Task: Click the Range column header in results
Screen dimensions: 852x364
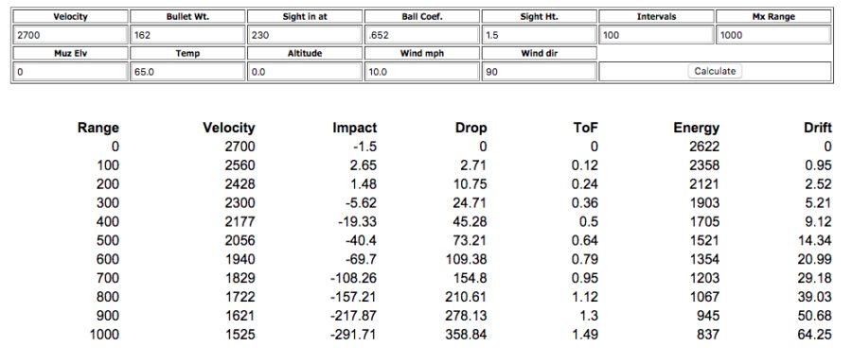Action: point(98,128)
